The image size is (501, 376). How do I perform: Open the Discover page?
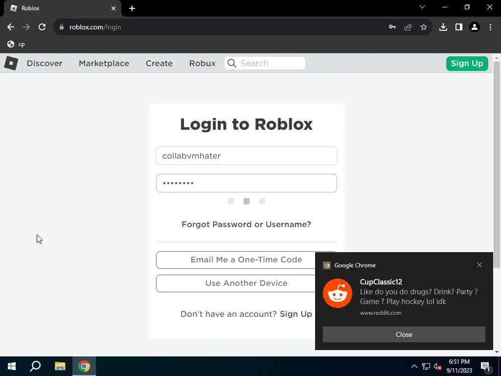coord(45,63)
